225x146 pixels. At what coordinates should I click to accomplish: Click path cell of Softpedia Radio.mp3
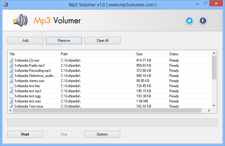click(x=97, y=65)
